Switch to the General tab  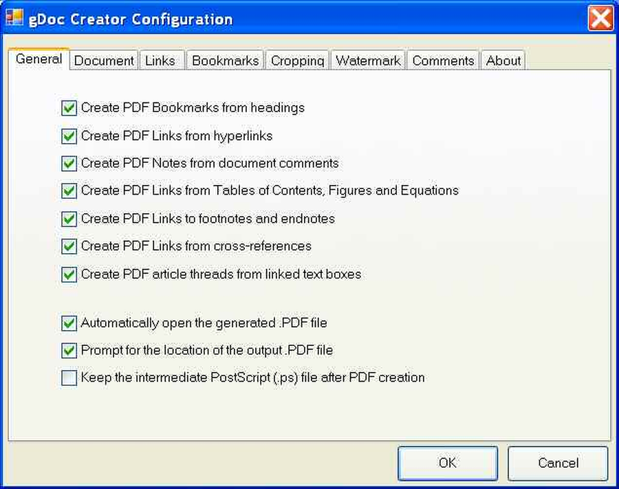39,59
